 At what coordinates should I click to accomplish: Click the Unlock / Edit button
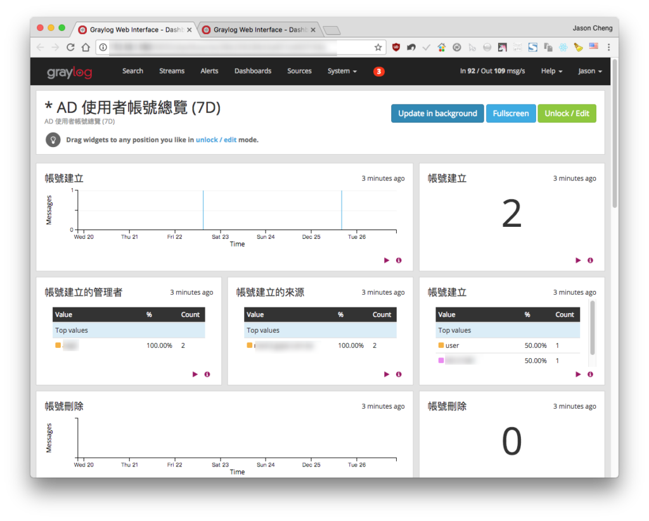pos(567,113)
